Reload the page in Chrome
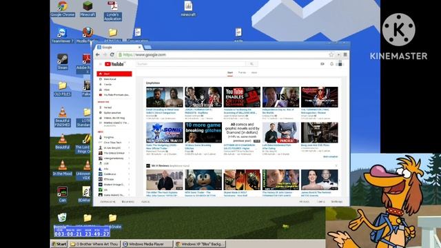This screenshot has height=248, width=441. click(112, 54)
